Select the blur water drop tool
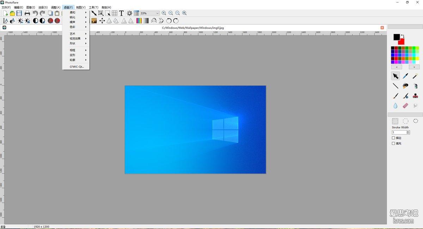 396,106
